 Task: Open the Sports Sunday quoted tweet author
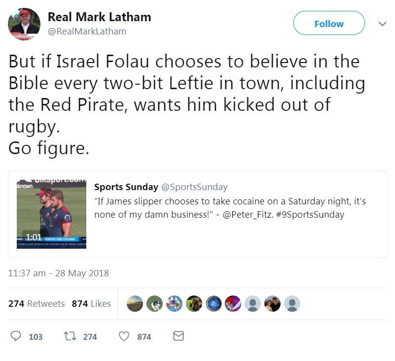126,187
